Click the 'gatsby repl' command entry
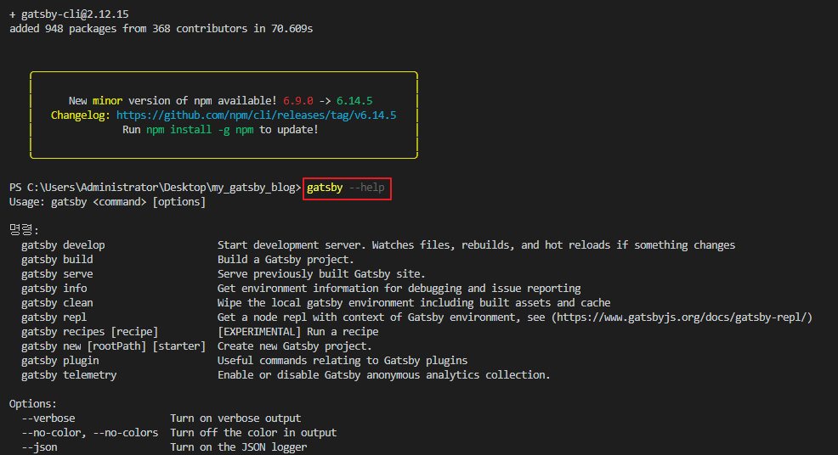The height and width of the screenshot is (455, 838). (54, 317)
